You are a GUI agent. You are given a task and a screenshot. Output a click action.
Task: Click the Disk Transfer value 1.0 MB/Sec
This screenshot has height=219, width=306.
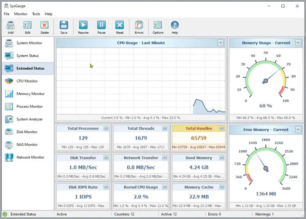pyautogui.click(x=83, y=167)
